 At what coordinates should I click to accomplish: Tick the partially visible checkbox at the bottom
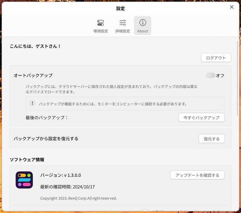145,211
